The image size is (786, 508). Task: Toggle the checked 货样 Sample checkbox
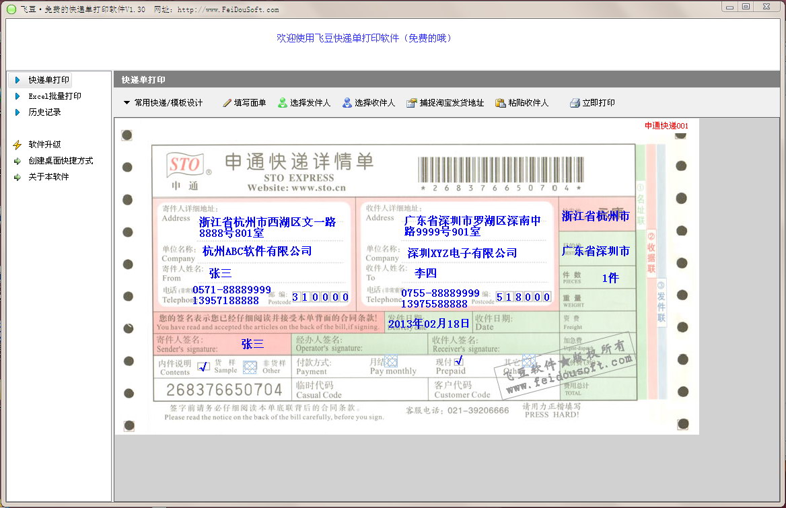tap(203, 367)
